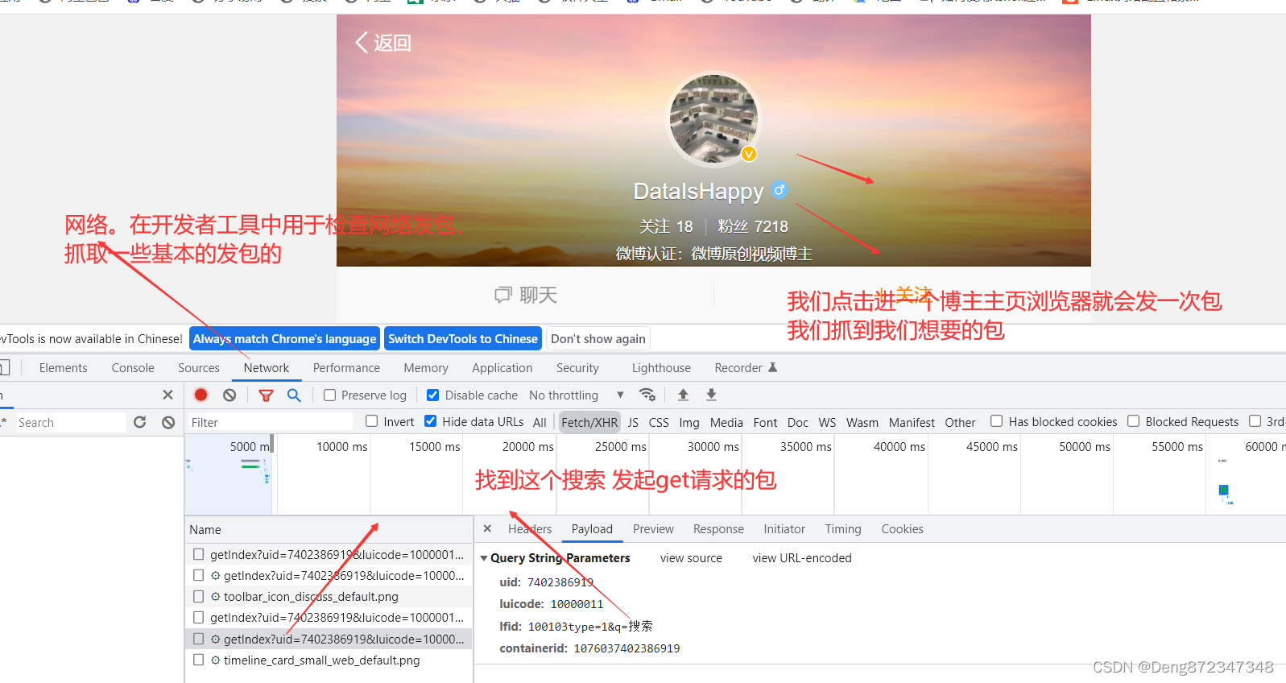This screenshot has height=683, width=1286.
Task: Open the Application tab
Action: (502, 368)
